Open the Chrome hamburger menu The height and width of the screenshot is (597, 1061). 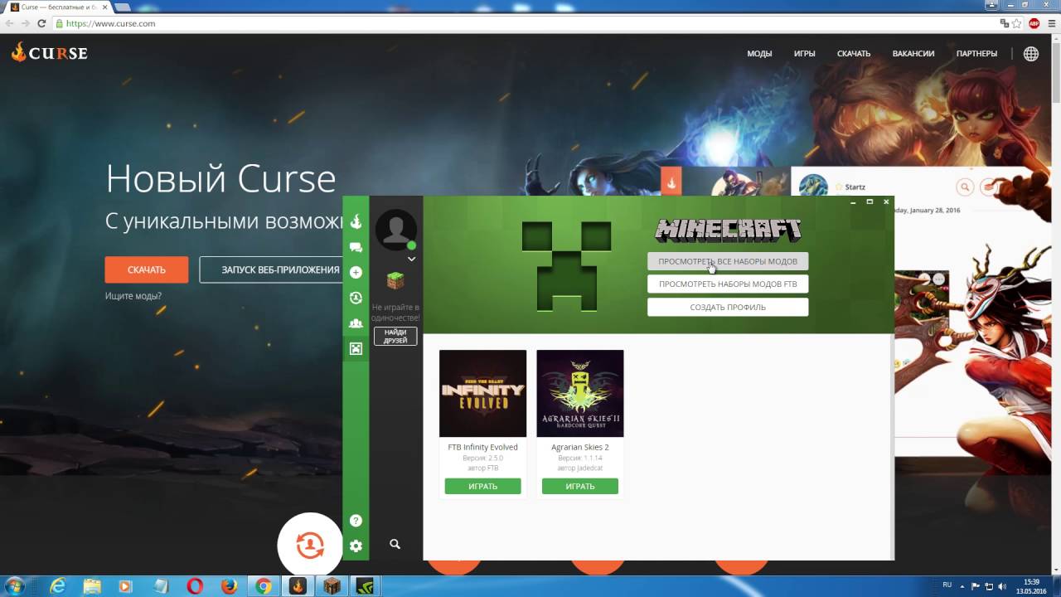[1050, 23]
